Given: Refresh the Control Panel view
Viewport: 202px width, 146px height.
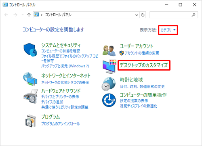Looking at the screenshot, I should (143, 15).
